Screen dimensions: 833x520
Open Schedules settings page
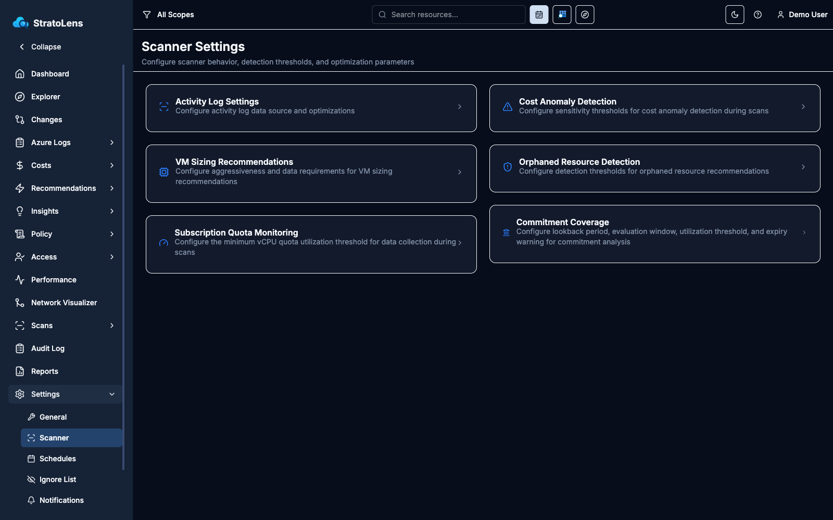click(x=71, y=459)
